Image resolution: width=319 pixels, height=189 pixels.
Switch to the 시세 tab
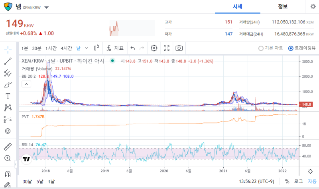[237, 7]
